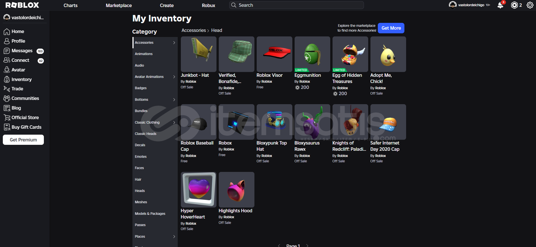The width and height of the screenshot is (536, 247).
Task: Open the Safer Internet Day 2020 Cap thumbnail
Action: pos(388,122)
